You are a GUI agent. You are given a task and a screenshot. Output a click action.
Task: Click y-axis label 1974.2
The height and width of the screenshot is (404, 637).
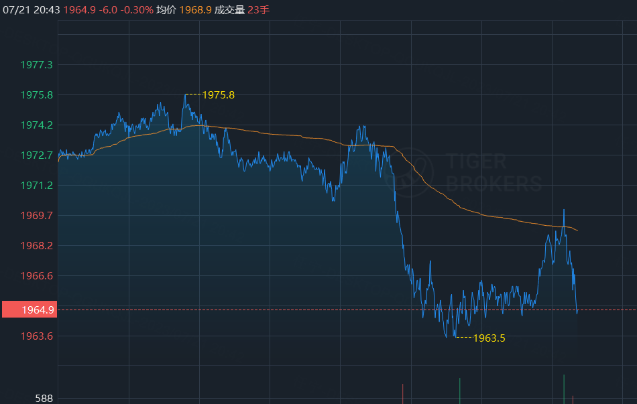point(37,125)
